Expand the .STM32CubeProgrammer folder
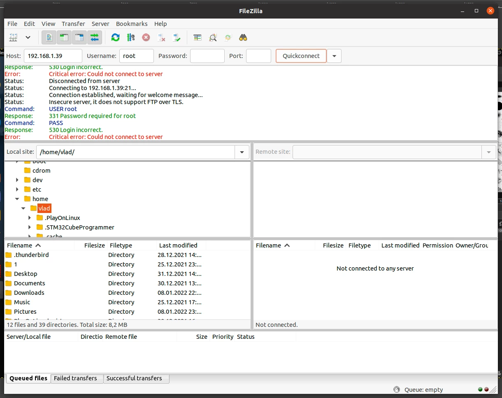The width and height of the screenshot is (502, 398). pos(30,227)
